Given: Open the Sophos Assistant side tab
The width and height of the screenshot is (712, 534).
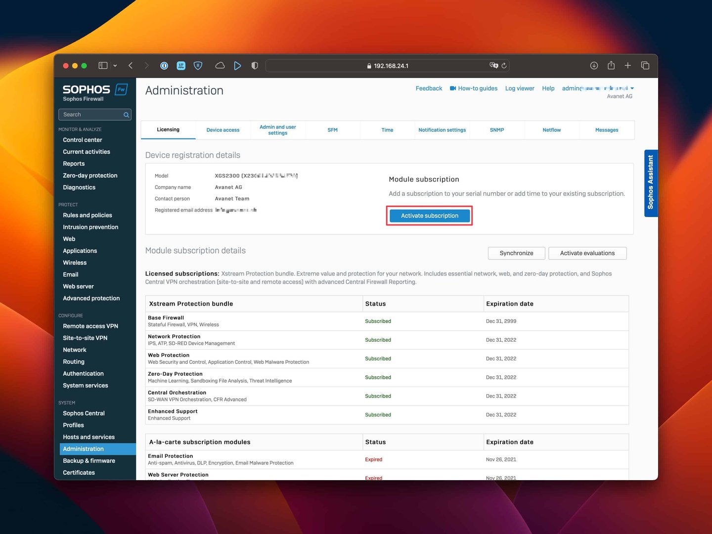Looking at the screenshot, I should click(x=651, y=183).
